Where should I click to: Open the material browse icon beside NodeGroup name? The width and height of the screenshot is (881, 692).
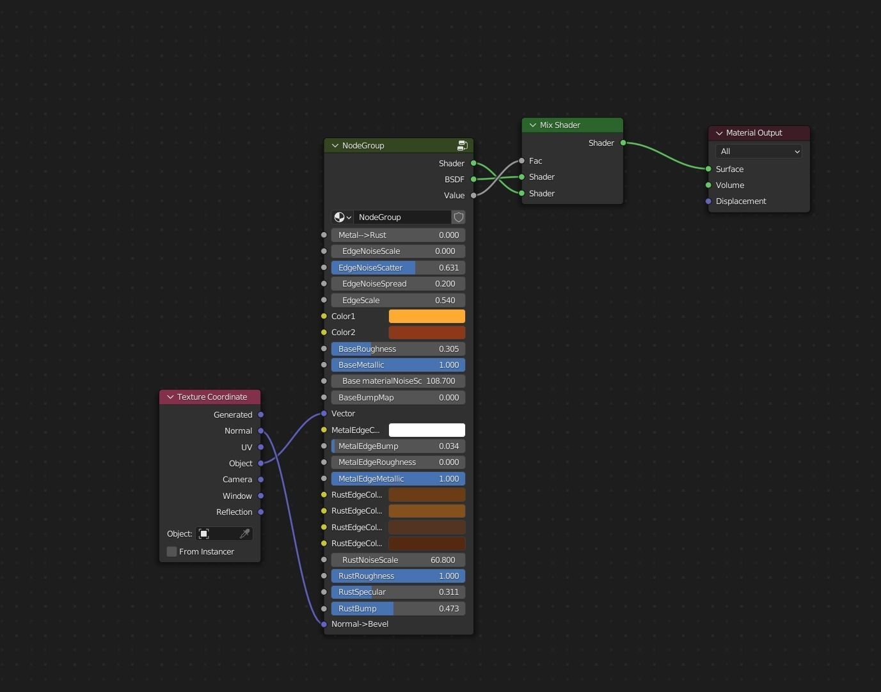(x=341, y=217)
